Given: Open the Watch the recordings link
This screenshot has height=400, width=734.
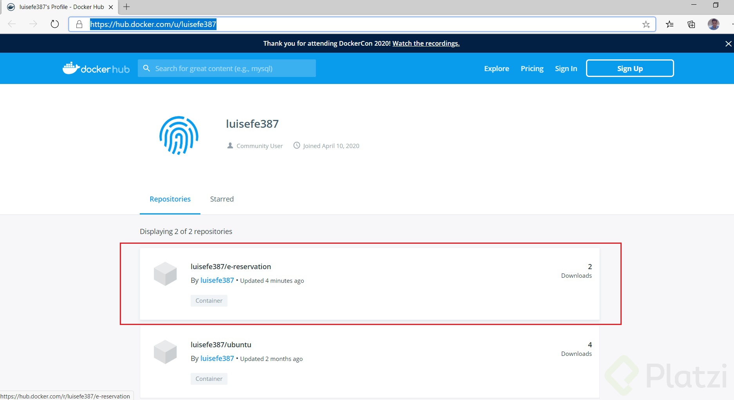Looking at the screenshot, I should (426, 43).
